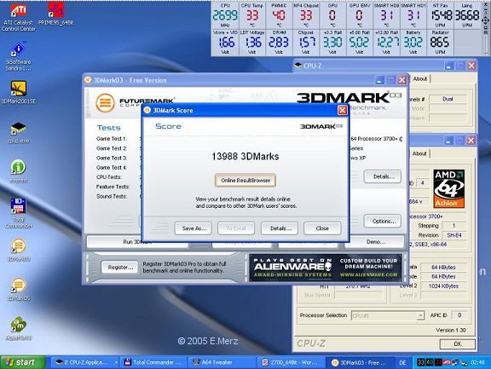Viewport: 491px width, 369px height.
Task: Click OK in the CPU-Z window
Action: click(x=458, y=343)
